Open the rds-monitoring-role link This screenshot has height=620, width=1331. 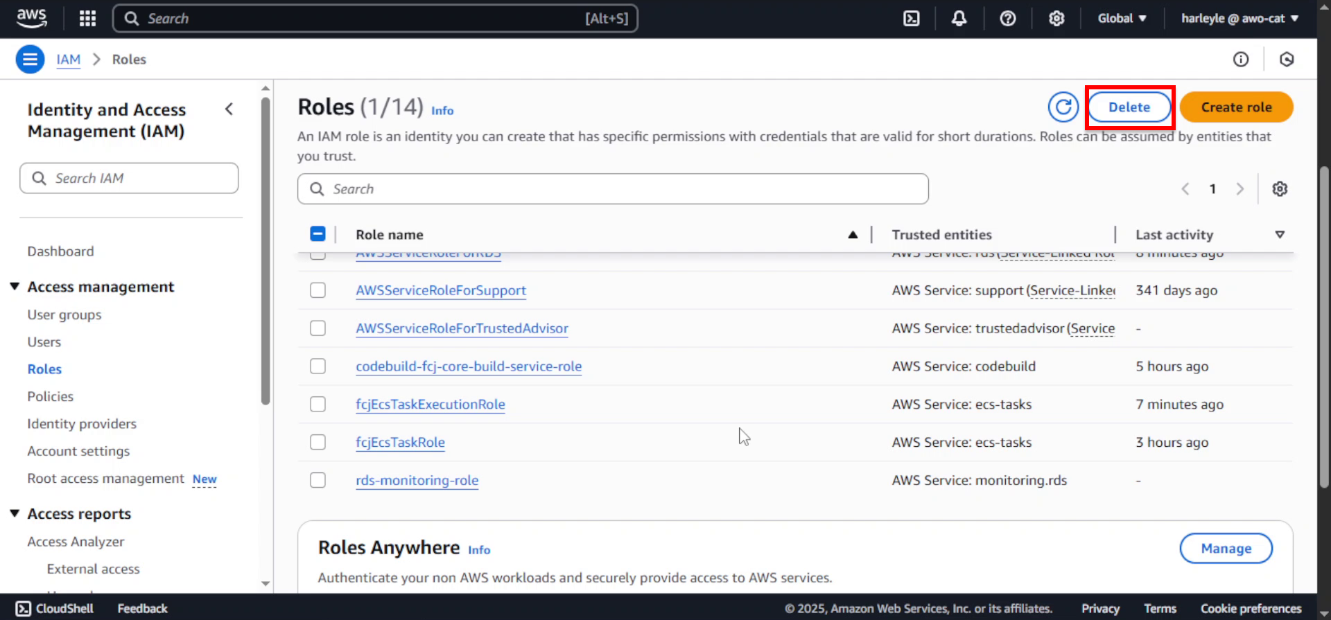point(417,480)
